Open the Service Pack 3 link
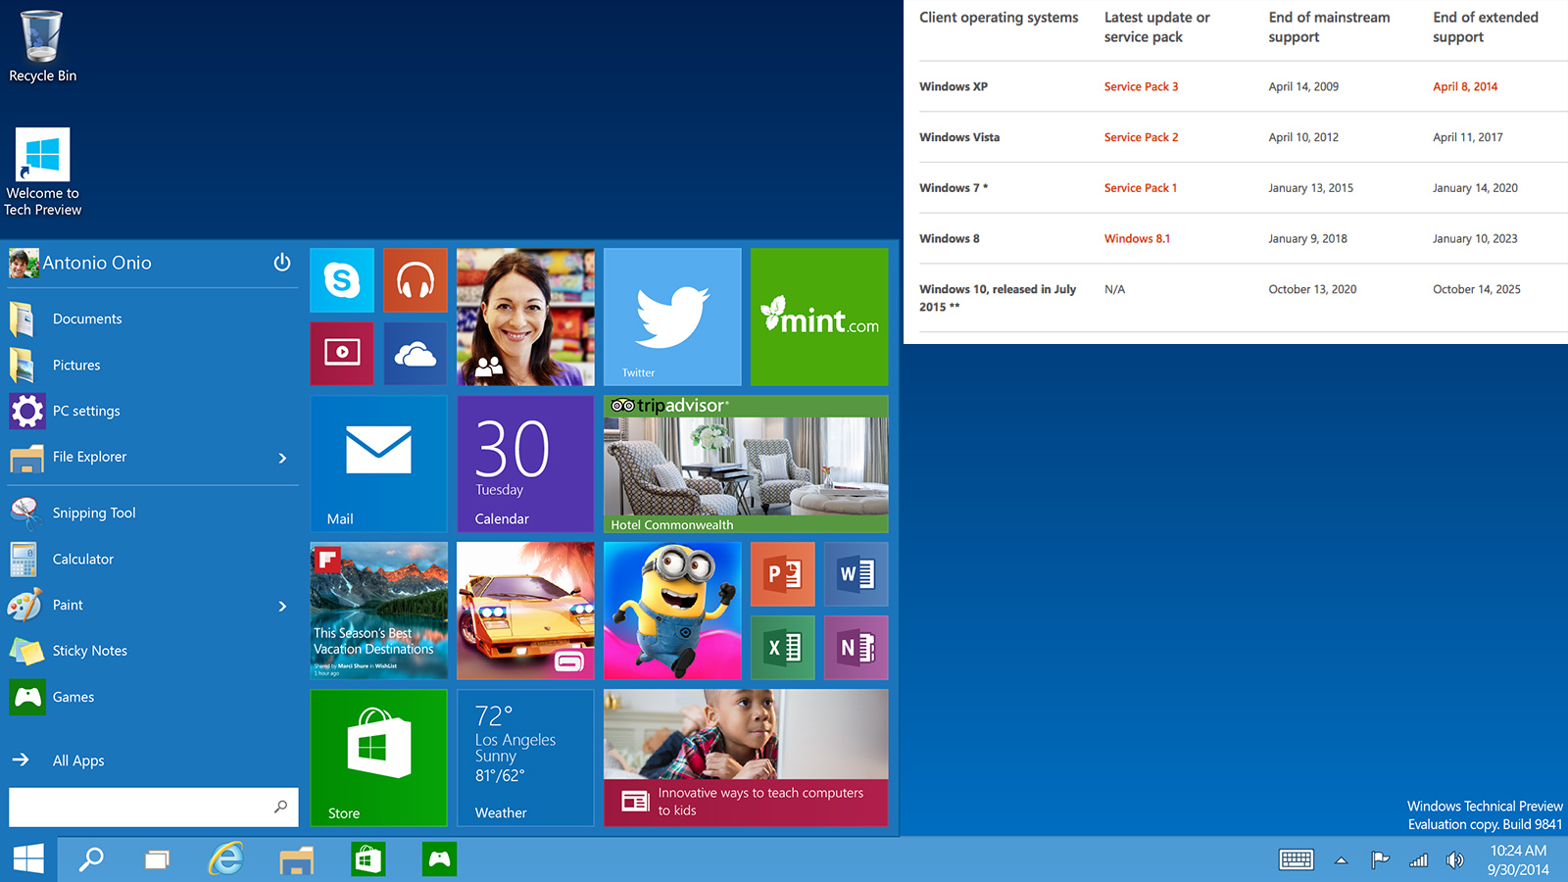Viewport: 1568px width, 882px height. (x=1141, y=87)
